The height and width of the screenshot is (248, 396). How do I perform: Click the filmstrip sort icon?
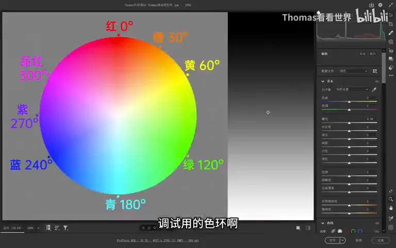(x=57, y=228)
